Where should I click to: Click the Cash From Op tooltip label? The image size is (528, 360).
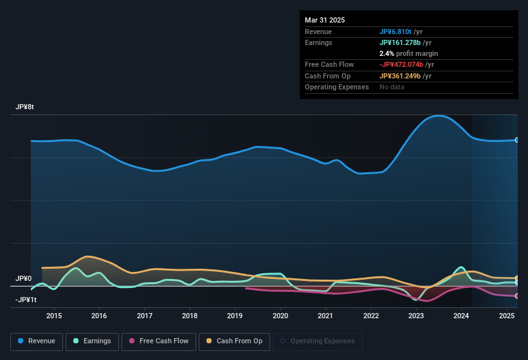327,76
